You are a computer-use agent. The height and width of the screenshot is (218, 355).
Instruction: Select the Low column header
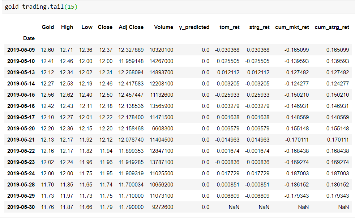point(87,27)
